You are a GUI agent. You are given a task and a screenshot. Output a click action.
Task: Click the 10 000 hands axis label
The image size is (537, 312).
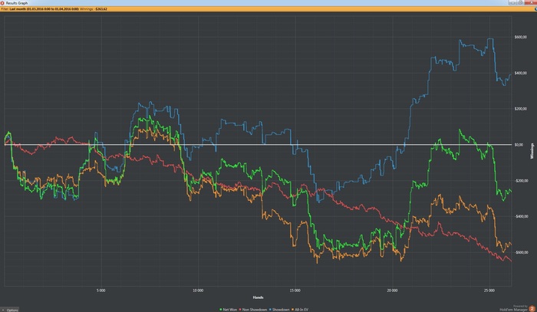tap(198, 291)
